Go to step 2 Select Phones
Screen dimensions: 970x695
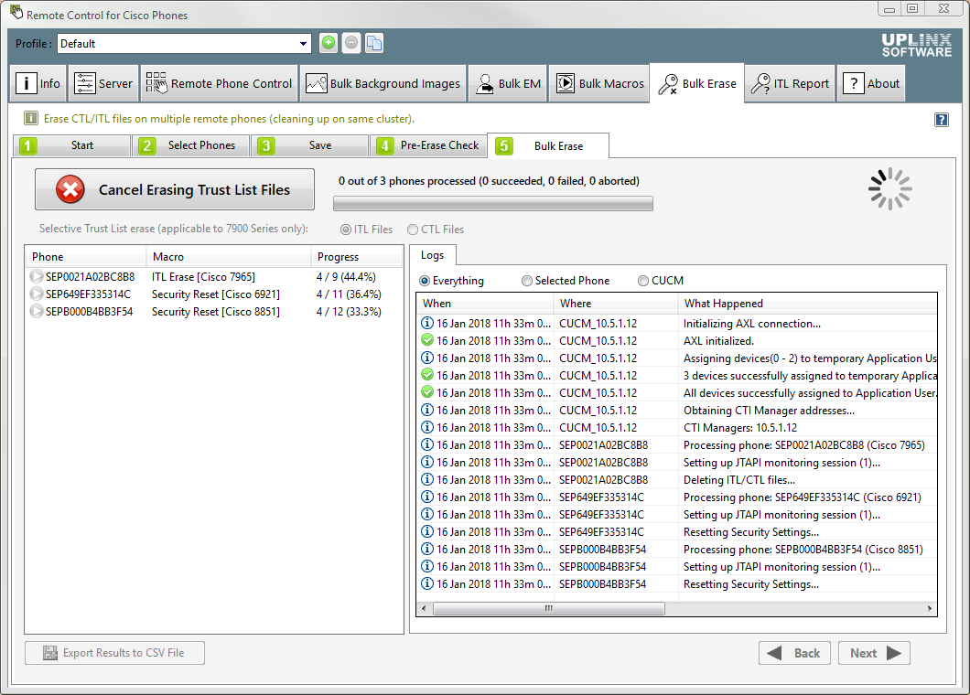coord(190,145)
